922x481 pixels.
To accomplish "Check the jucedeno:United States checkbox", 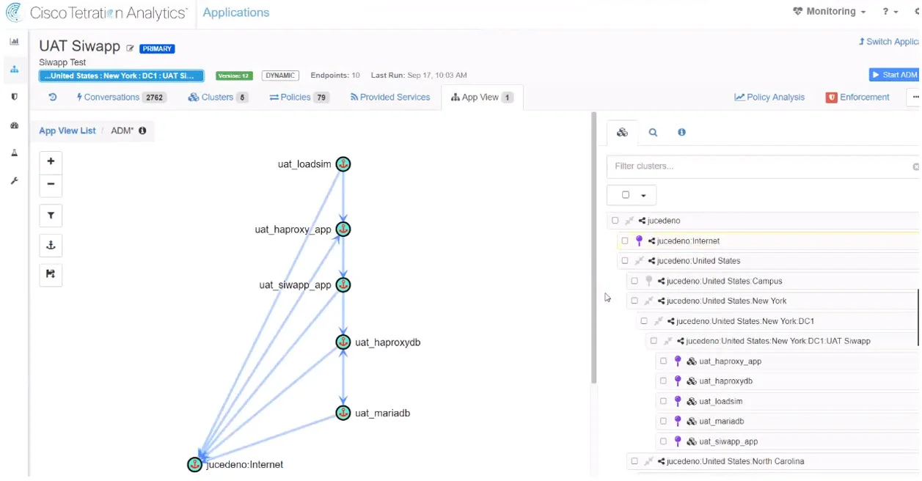I will click(x=625, y=260).
